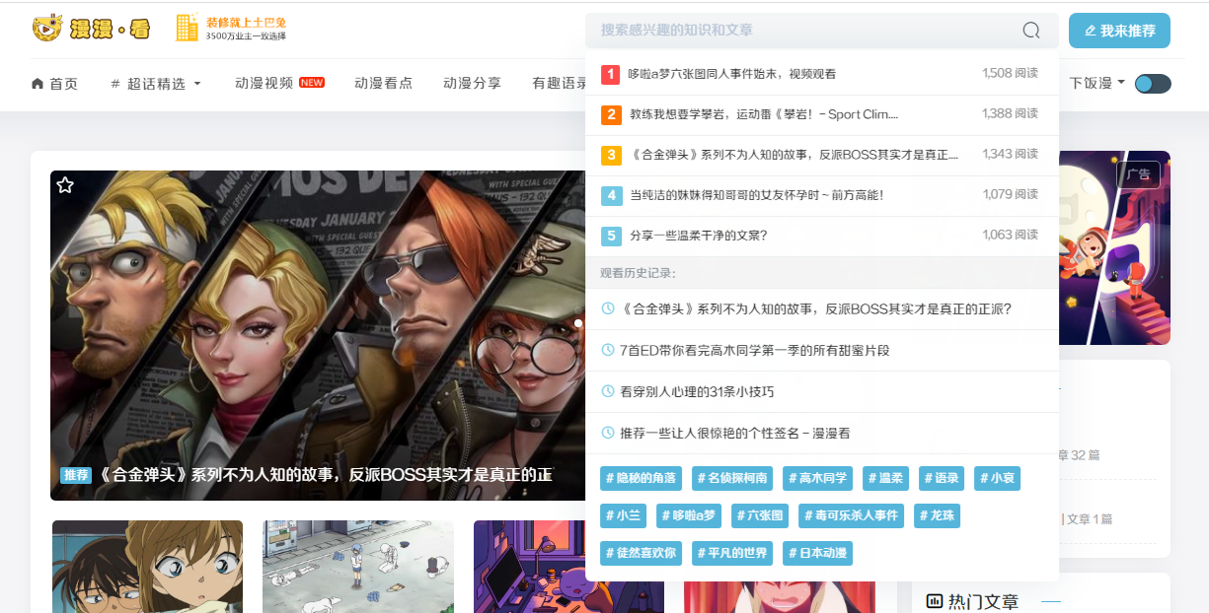This screenshot has height=613, width=1209.
Task: Toggle the dark mode switch on the navbar
Action: click(1153, 84)
